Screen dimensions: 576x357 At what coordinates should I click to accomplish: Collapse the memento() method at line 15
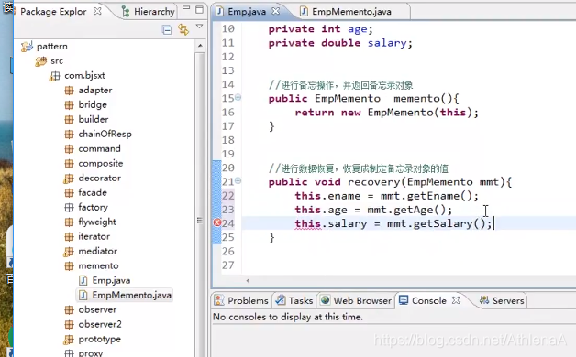point(238,98)
